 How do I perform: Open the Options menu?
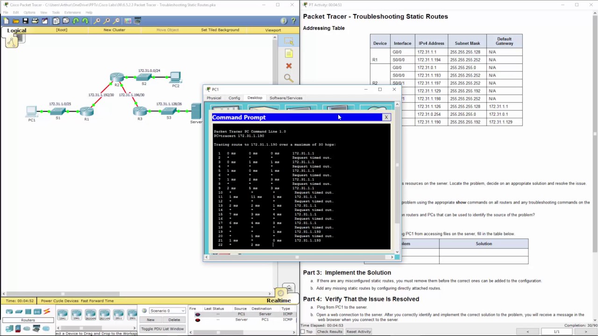(x=29, y=13)
